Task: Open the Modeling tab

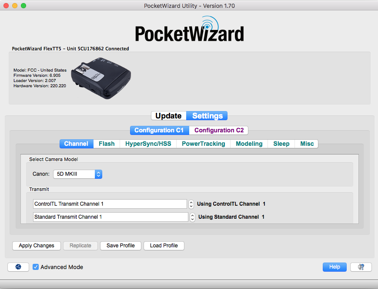Action: pos(249,144)
